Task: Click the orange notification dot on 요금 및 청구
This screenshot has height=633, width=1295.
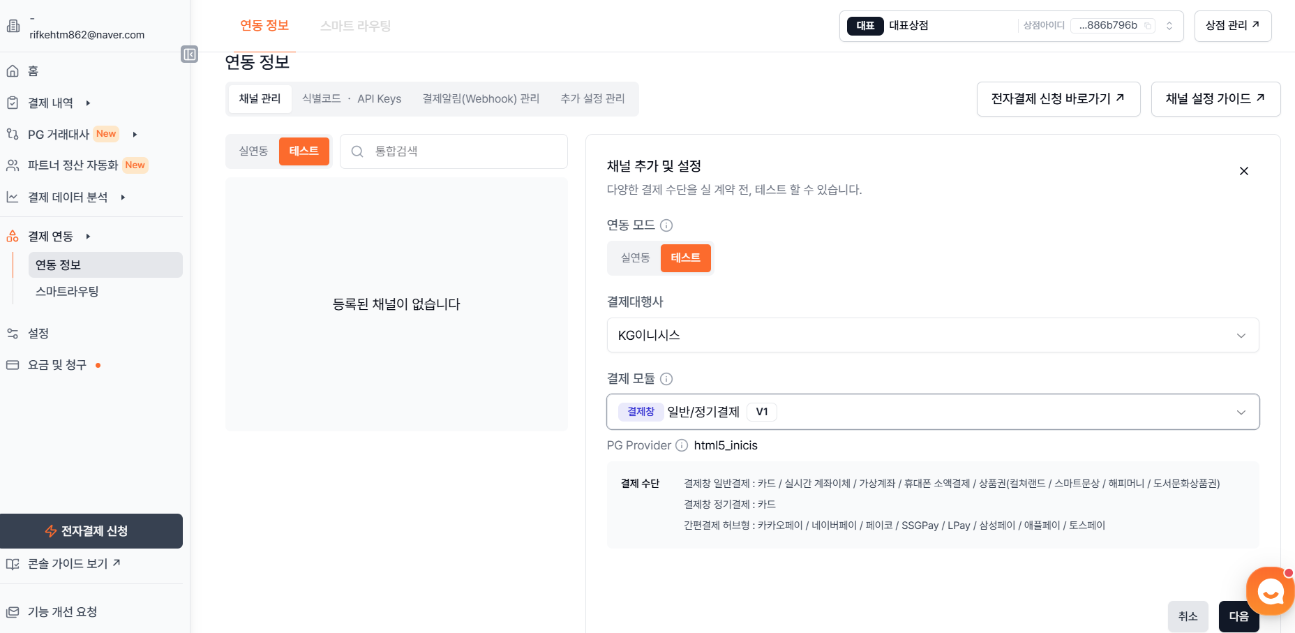Action: [98, 365]
